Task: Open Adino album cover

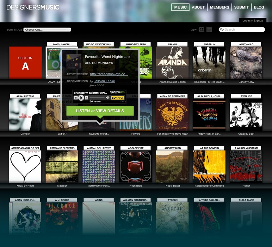Action: 99,219
